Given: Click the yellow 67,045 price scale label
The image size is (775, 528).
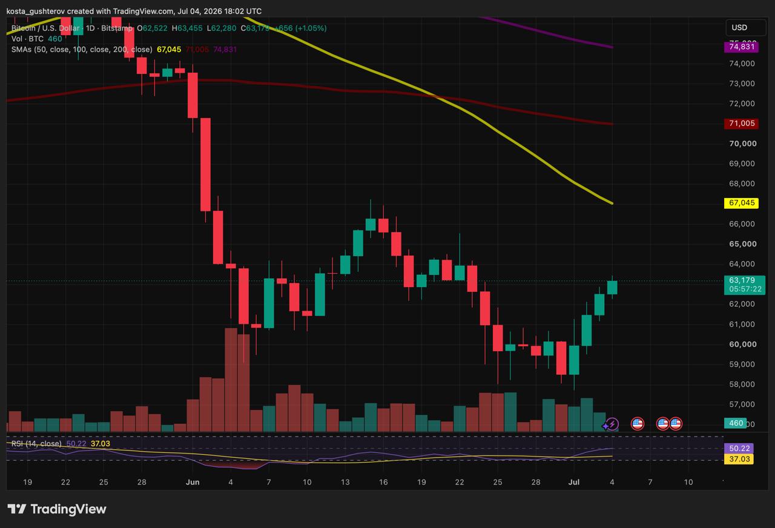Looking at the screenshot, I should 741,203.
